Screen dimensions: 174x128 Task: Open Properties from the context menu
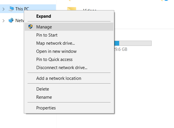click(x=46, y=108)
